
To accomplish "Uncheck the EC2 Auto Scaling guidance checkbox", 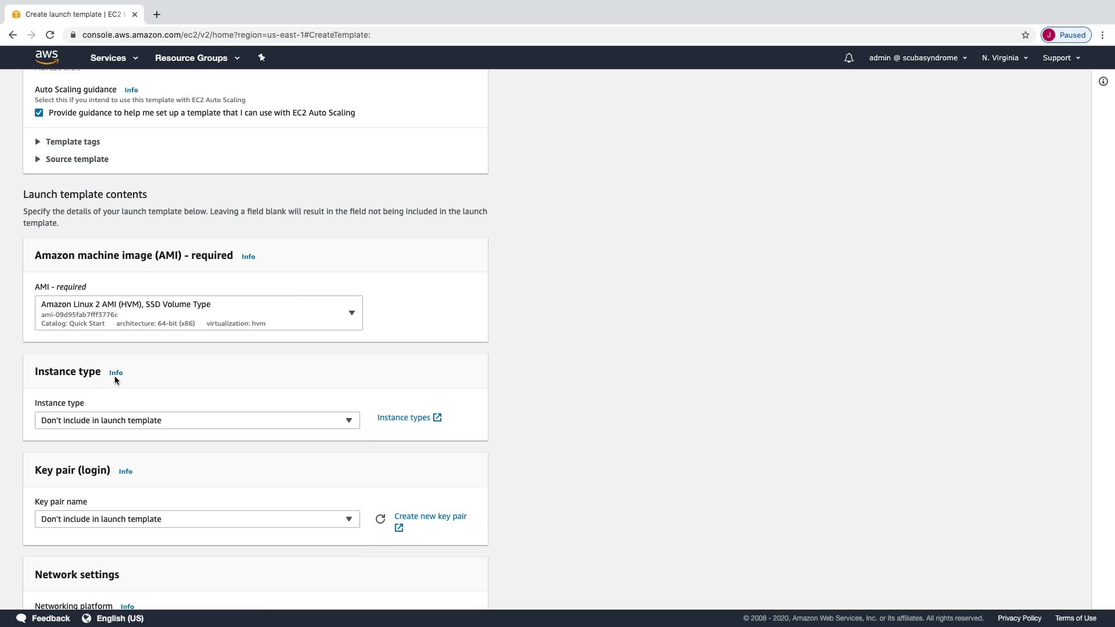I will [x=39, y=113].
